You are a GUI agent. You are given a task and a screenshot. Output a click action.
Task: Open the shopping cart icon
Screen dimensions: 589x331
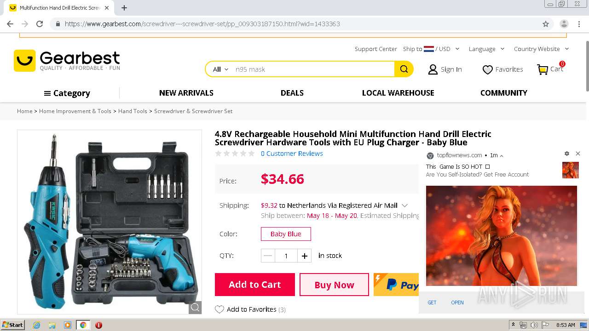(543, 69)
